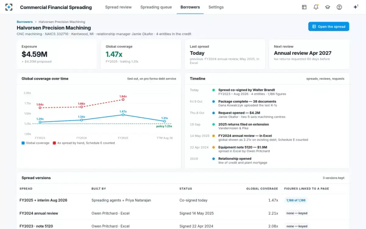The height and width of the screenshot is (229, 366).
Task: Click the spreadsheet icon in Open the spread
Action: coord(314,27)
